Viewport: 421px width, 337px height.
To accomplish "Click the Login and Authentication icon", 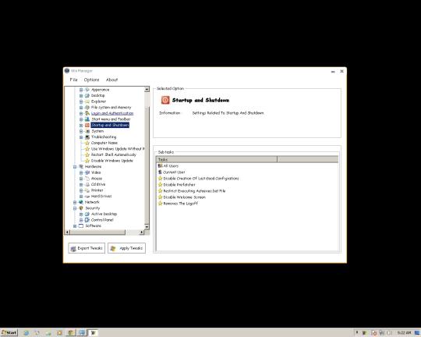I will (87, 113).
